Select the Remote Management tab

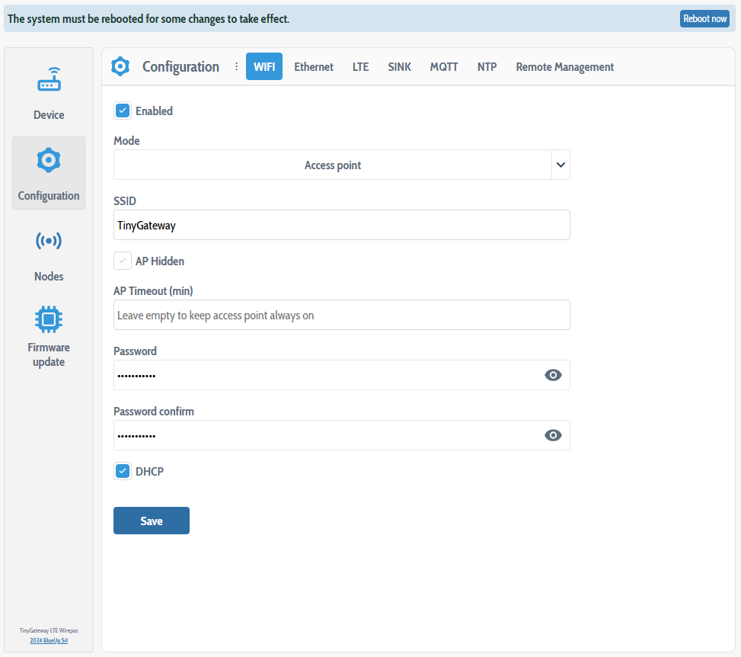point(564,66)
